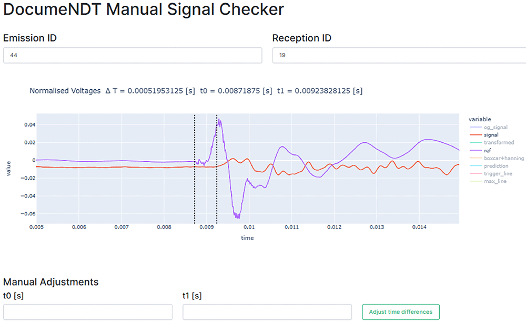Viewport: 526px width, 323px height.
Task: Click the t0 [s] manual adjustment field
Action: (88, 312)
